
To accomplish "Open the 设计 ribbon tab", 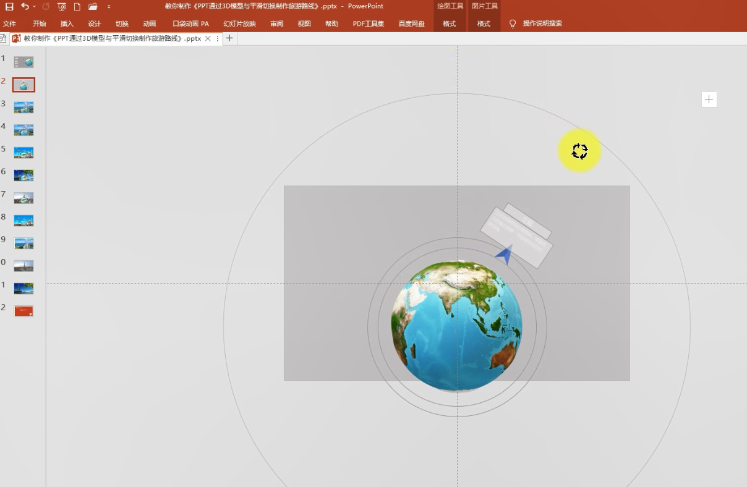I will coord(94,23).
